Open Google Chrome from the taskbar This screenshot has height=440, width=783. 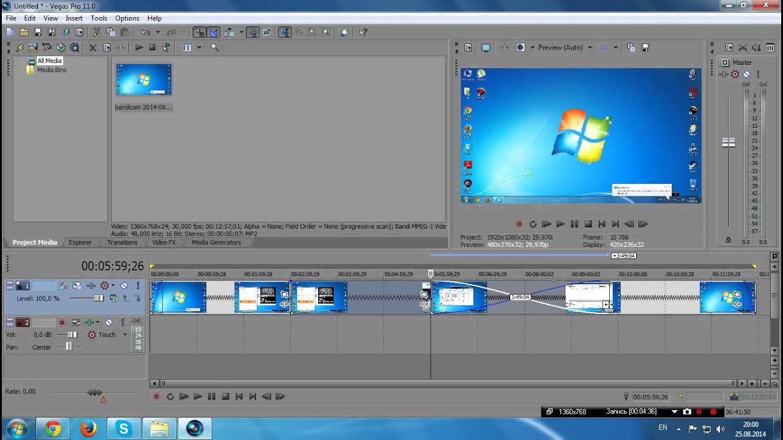(53, 429)
